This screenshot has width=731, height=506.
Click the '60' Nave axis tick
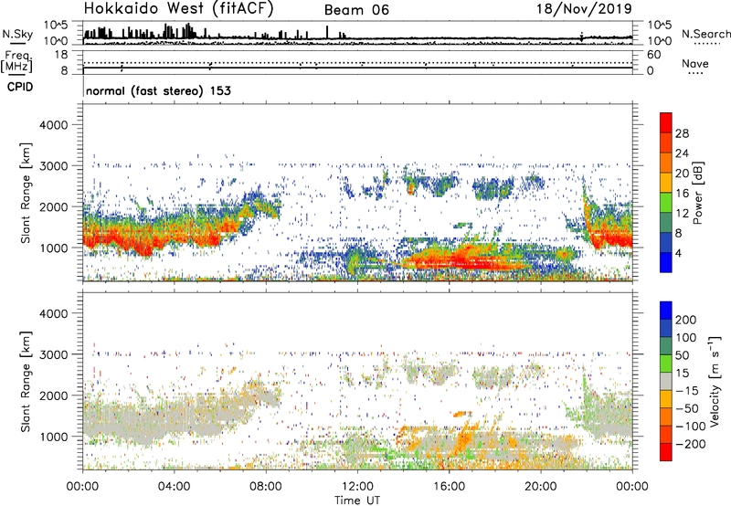[653, 55]
